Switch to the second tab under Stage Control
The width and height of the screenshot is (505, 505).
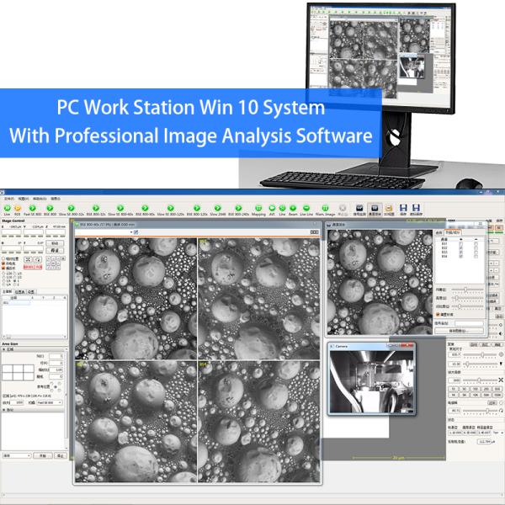click(19, 291)
